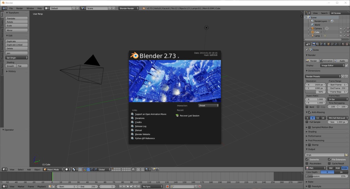The image size is (350, 189).
Task: Uncheck the File Extensions option
Action: [329, 159]
